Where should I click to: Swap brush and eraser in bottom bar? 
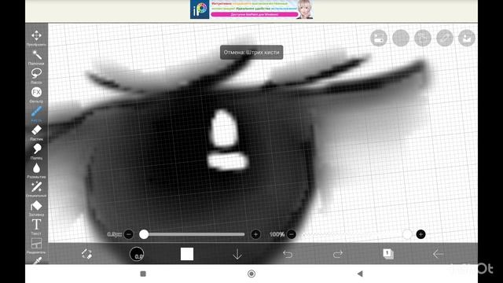[x=86, y=254]
